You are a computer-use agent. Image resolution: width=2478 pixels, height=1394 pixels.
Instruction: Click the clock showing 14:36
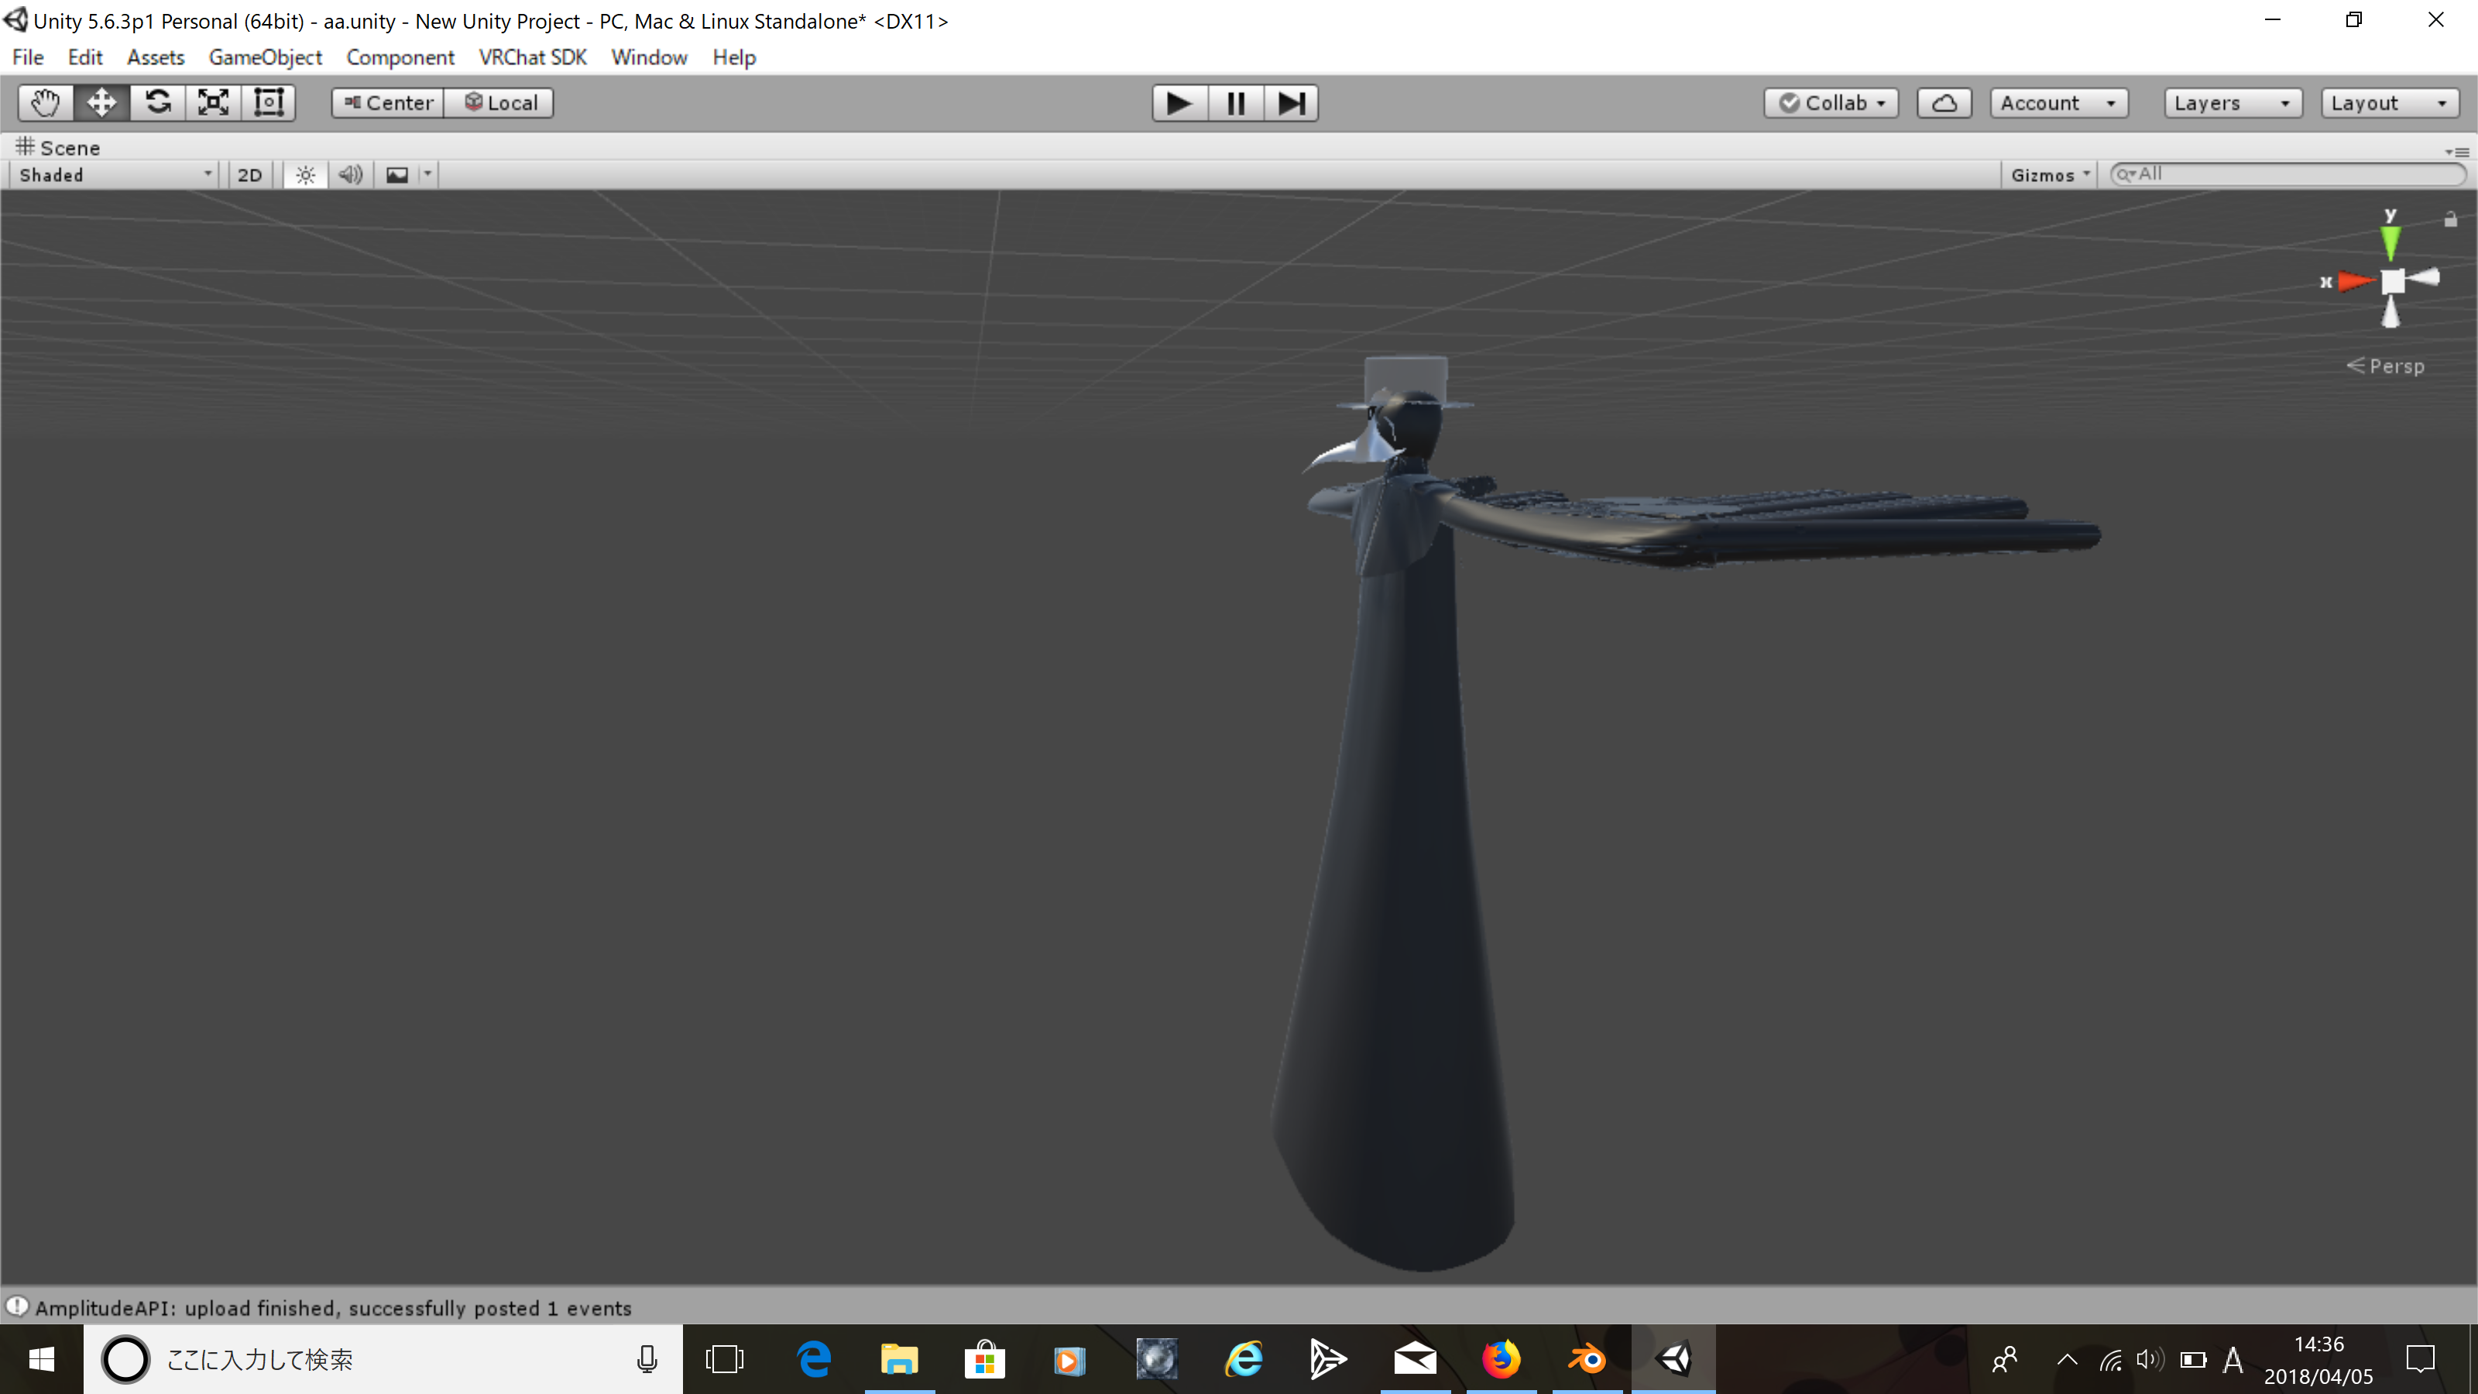[2318, 1345]
